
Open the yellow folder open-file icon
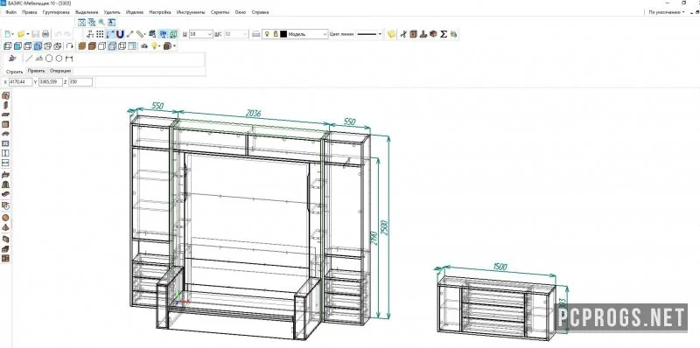pos(20,34)
